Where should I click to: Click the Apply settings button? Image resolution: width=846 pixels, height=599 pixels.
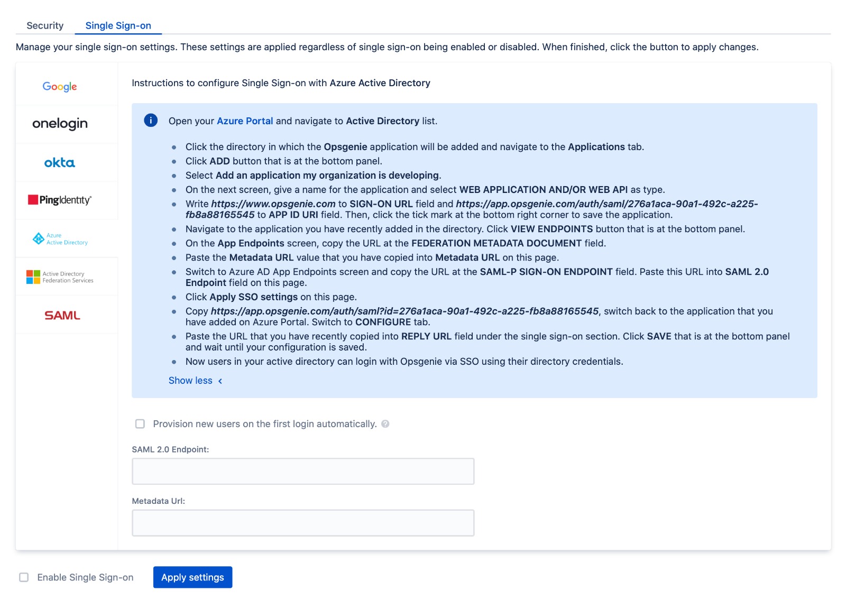pos(192,577)
